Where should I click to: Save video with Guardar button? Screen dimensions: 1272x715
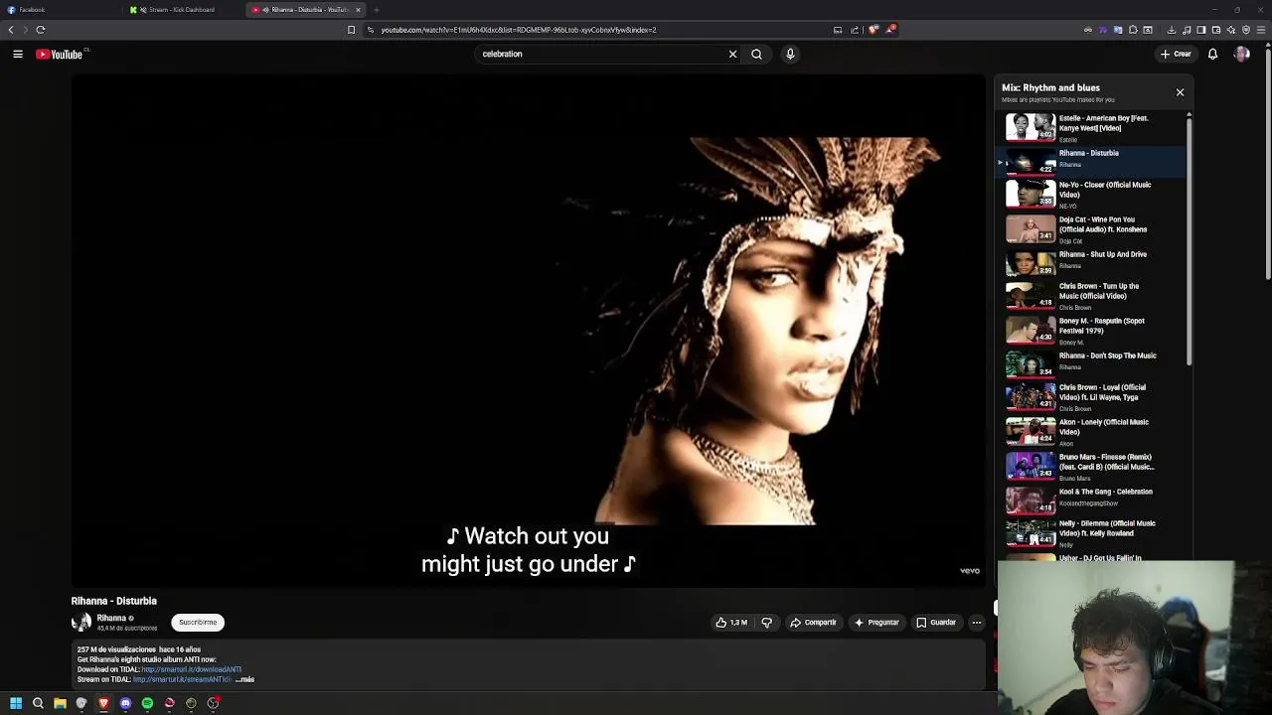pos(936,623)
